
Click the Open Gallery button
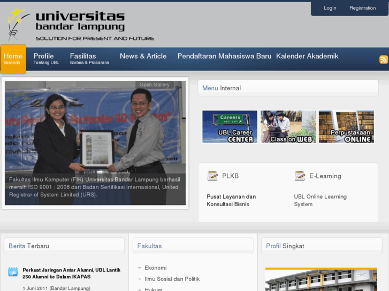coord(154,85)
